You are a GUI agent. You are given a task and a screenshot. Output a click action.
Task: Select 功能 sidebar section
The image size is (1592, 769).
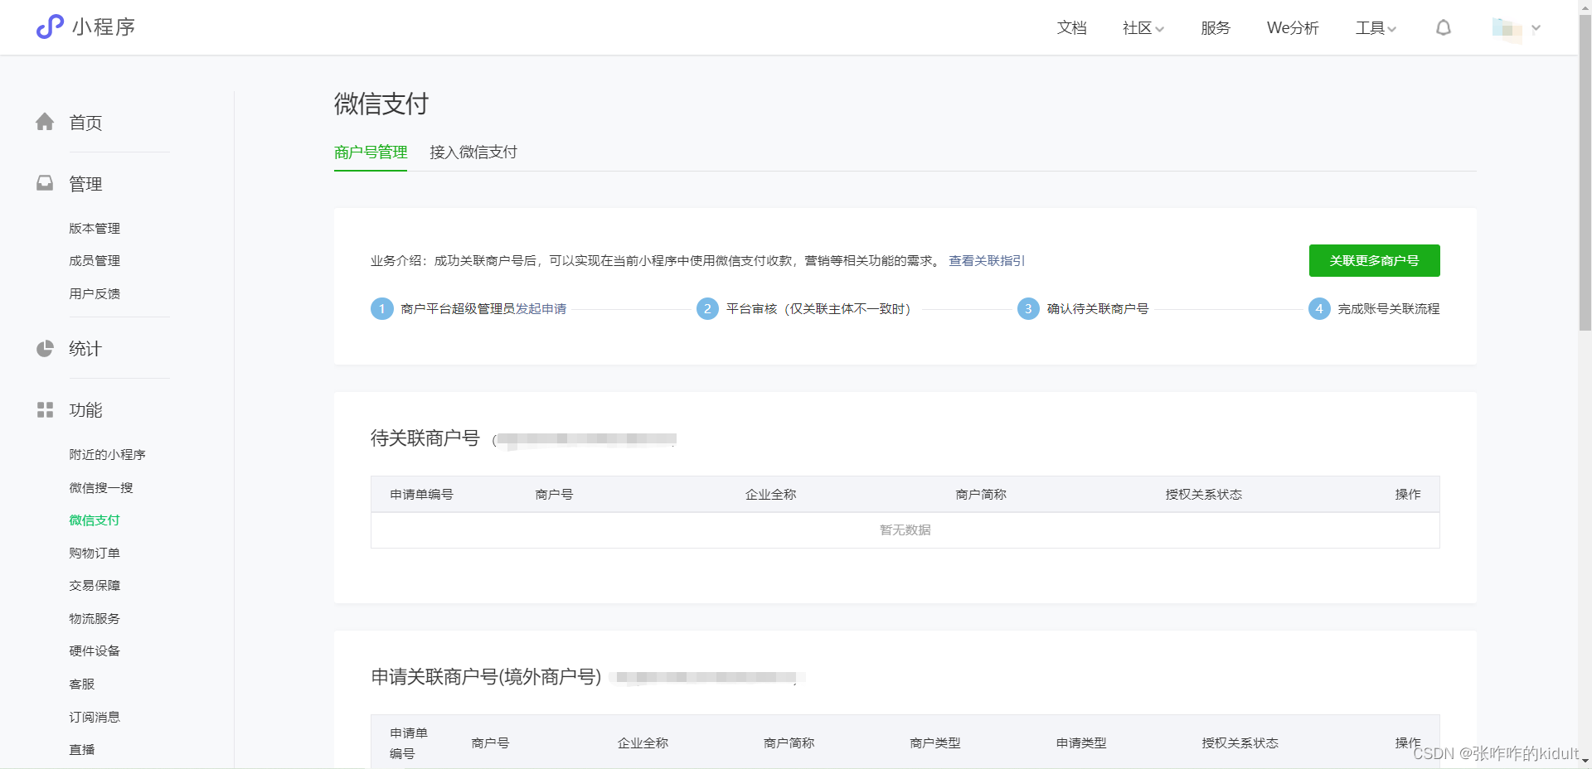(x=85, y=410)
